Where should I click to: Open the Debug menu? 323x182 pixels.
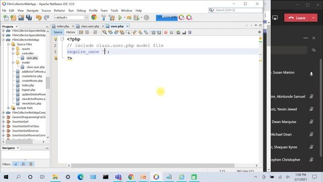point(81,10)
